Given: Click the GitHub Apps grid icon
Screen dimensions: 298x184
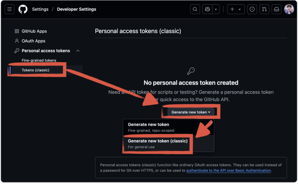Looking at the screenshot, I should (17, 31).
